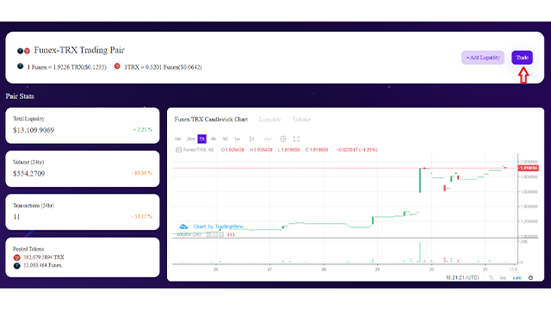This screenshot has width=551, height=310.
Task: Click date label 27 on time axis
Action: (x=269, y=270)
